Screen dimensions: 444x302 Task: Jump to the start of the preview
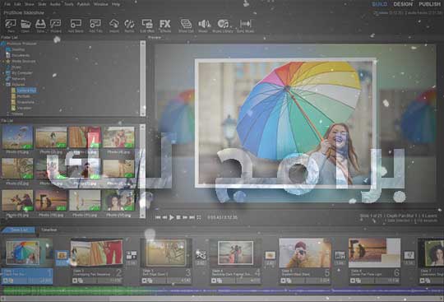point(158,217)
